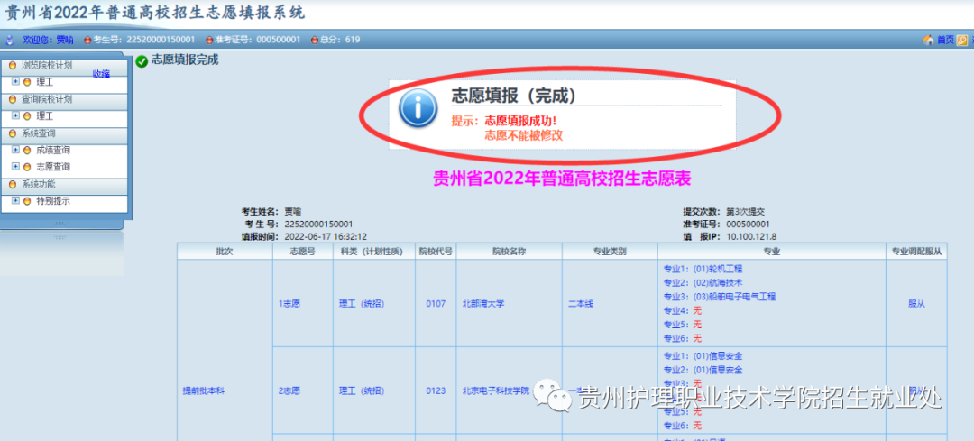Open the 志愿查询 item in the sidebar

[x=53, y=167]
